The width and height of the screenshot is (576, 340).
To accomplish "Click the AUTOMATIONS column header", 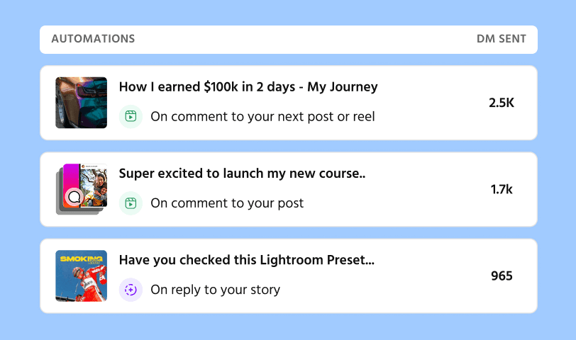I will tap(93, 39).
